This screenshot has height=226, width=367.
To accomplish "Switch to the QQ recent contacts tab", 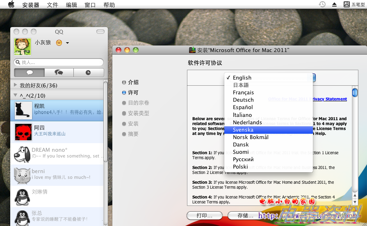I will point(88,73).
